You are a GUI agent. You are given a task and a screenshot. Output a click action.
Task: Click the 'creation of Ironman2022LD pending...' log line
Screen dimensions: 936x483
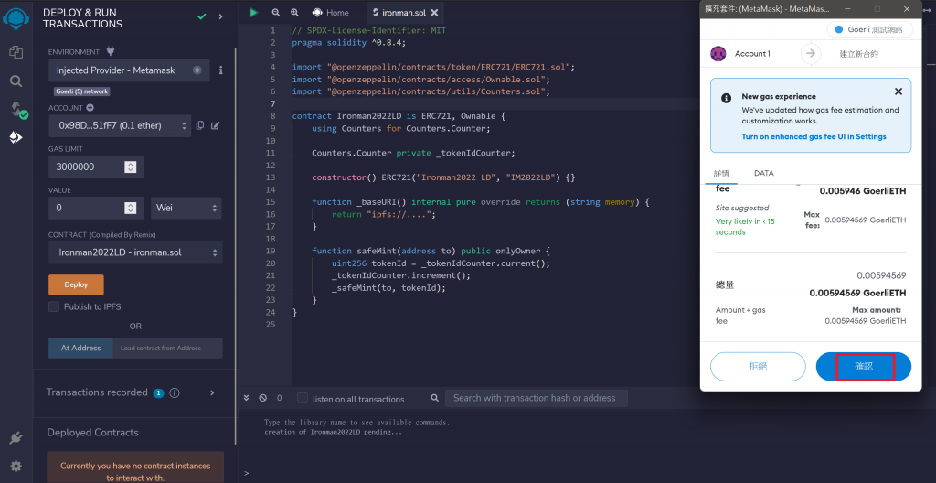tap(333, 432)
